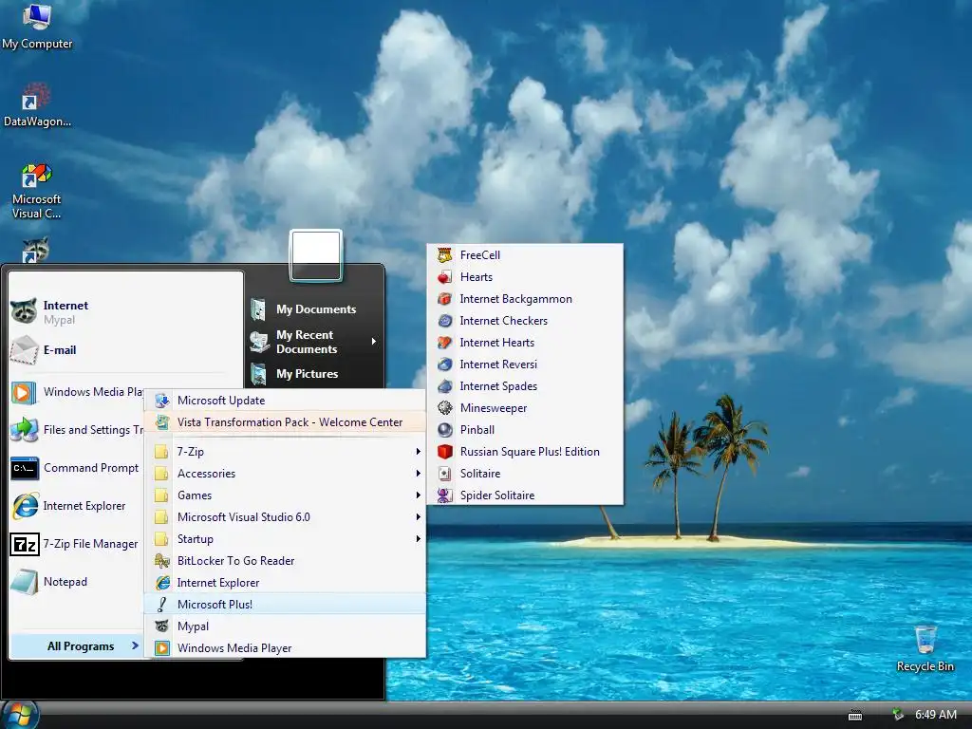Viewport: 972px width, 729px height.
Task: Click the My Recent Documents label
Action: pyautogui.click(x=307, y=342)
